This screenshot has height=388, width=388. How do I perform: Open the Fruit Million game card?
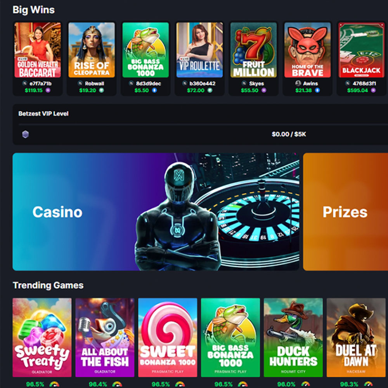pyautogui.click(x=253, y=50)
